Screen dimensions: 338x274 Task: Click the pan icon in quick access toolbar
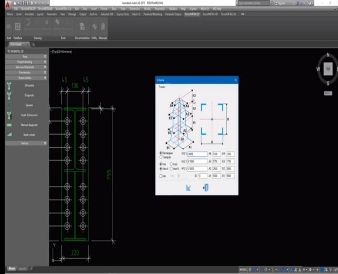32,3
